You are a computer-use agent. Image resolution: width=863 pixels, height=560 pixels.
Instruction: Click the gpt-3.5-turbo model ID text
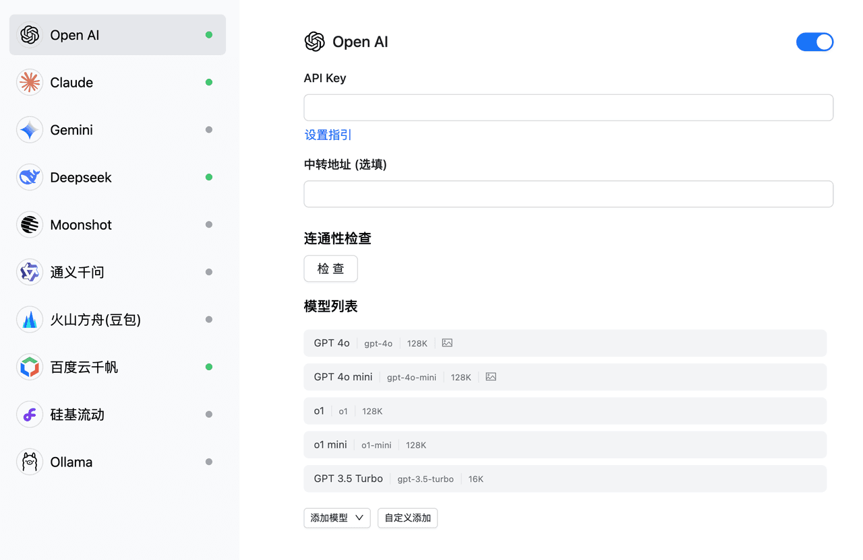425,479
